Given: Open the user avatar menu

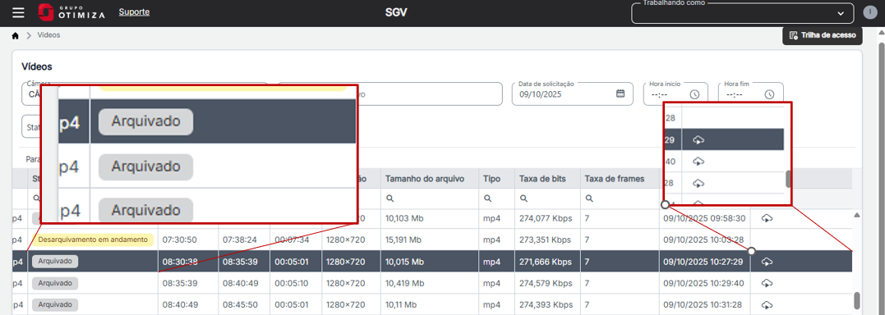Looking at the screenshot, I should click(x=869, y=12).
